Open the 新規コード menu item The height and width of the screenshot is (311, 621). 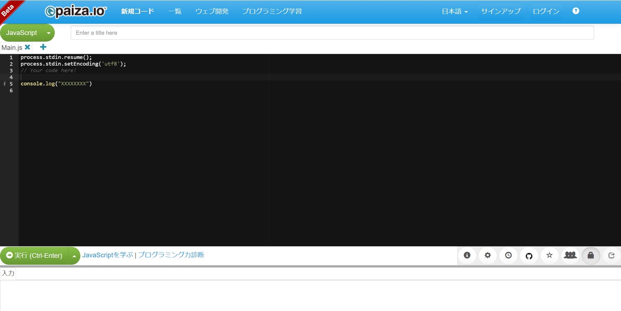137,11
